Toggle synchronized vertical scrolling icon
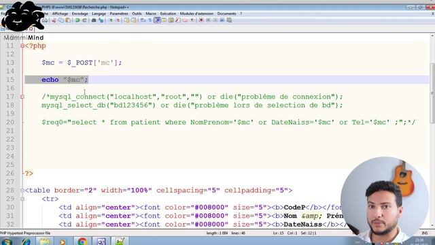 127,20
